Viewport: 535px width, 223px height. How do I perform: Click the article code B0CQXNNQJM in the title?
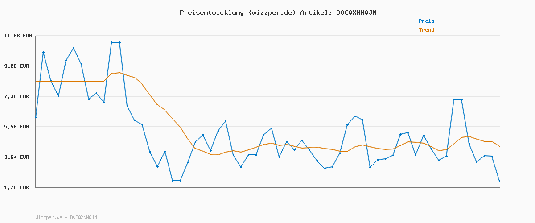356,12
